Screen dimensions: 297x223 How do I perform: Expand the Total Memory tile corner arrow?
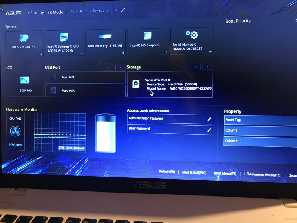tap(123, 53)
